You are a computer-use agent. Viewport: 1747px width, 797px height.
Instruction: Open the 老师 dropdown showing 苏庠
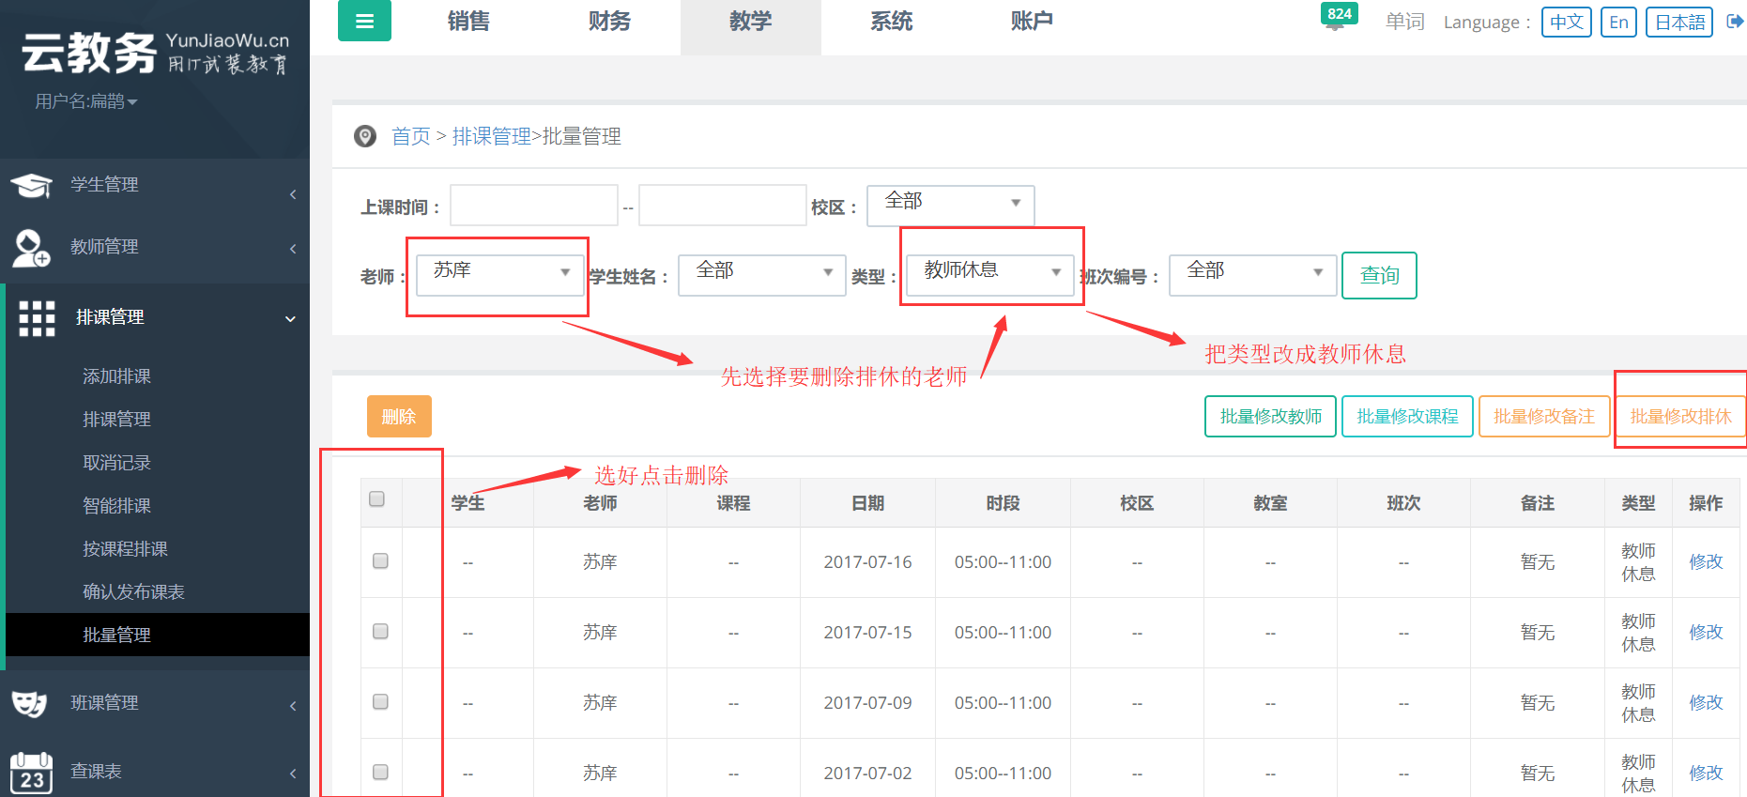click(500, 272)
